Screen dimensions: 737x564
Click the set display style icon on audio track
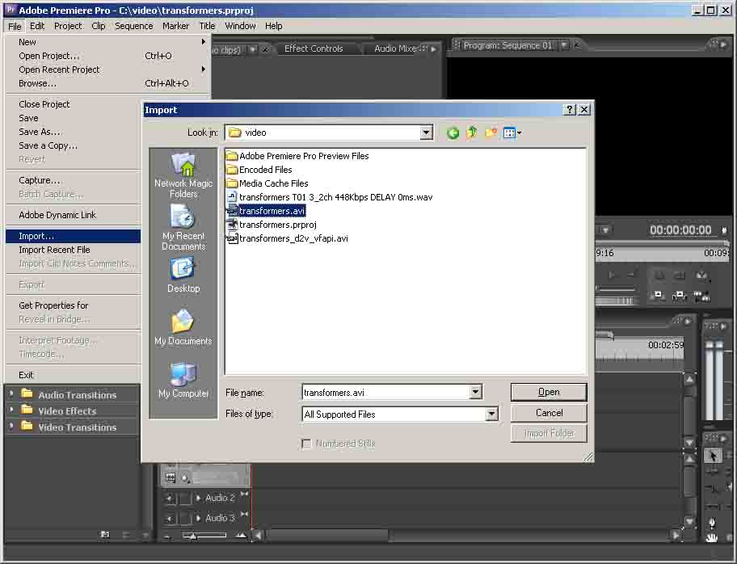[170, 478]
